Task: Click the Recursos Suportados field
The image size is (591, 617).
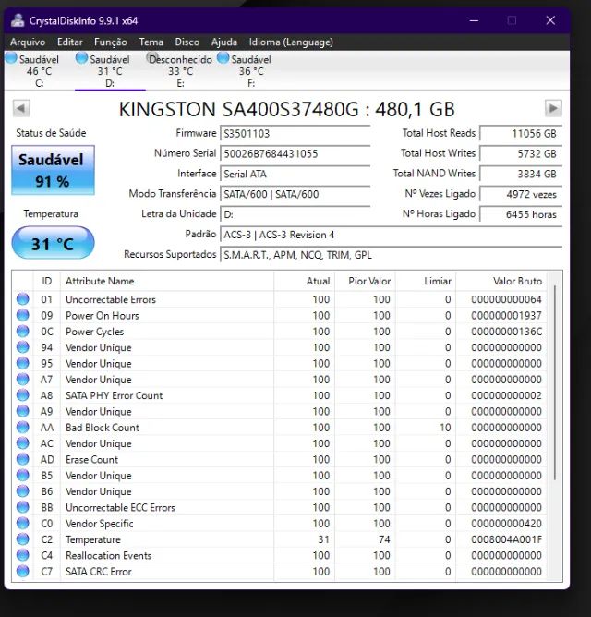Action: coord(392,255)
